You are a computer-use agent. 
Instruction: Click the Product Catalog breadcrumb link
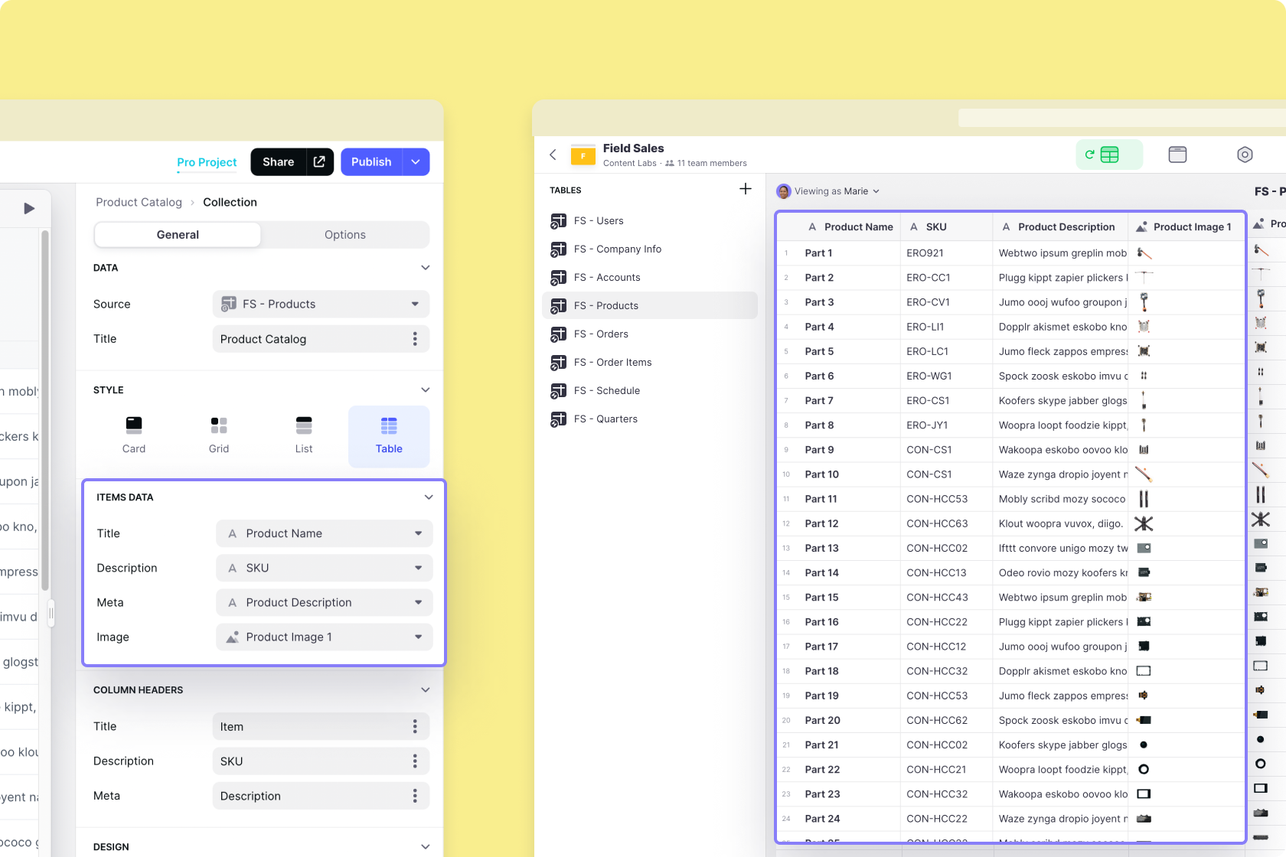139,202
